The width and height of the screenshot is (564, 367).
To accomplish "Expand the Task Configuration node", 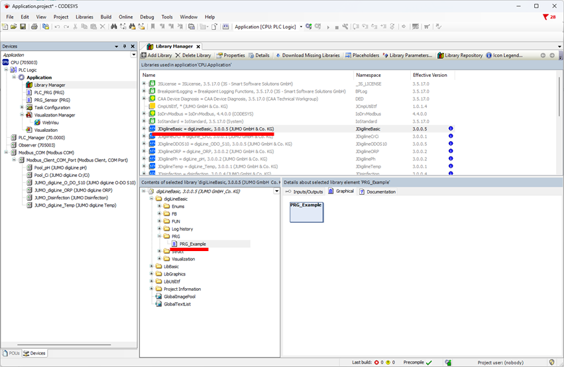I will pyautogui.click(x=22, y=107).
